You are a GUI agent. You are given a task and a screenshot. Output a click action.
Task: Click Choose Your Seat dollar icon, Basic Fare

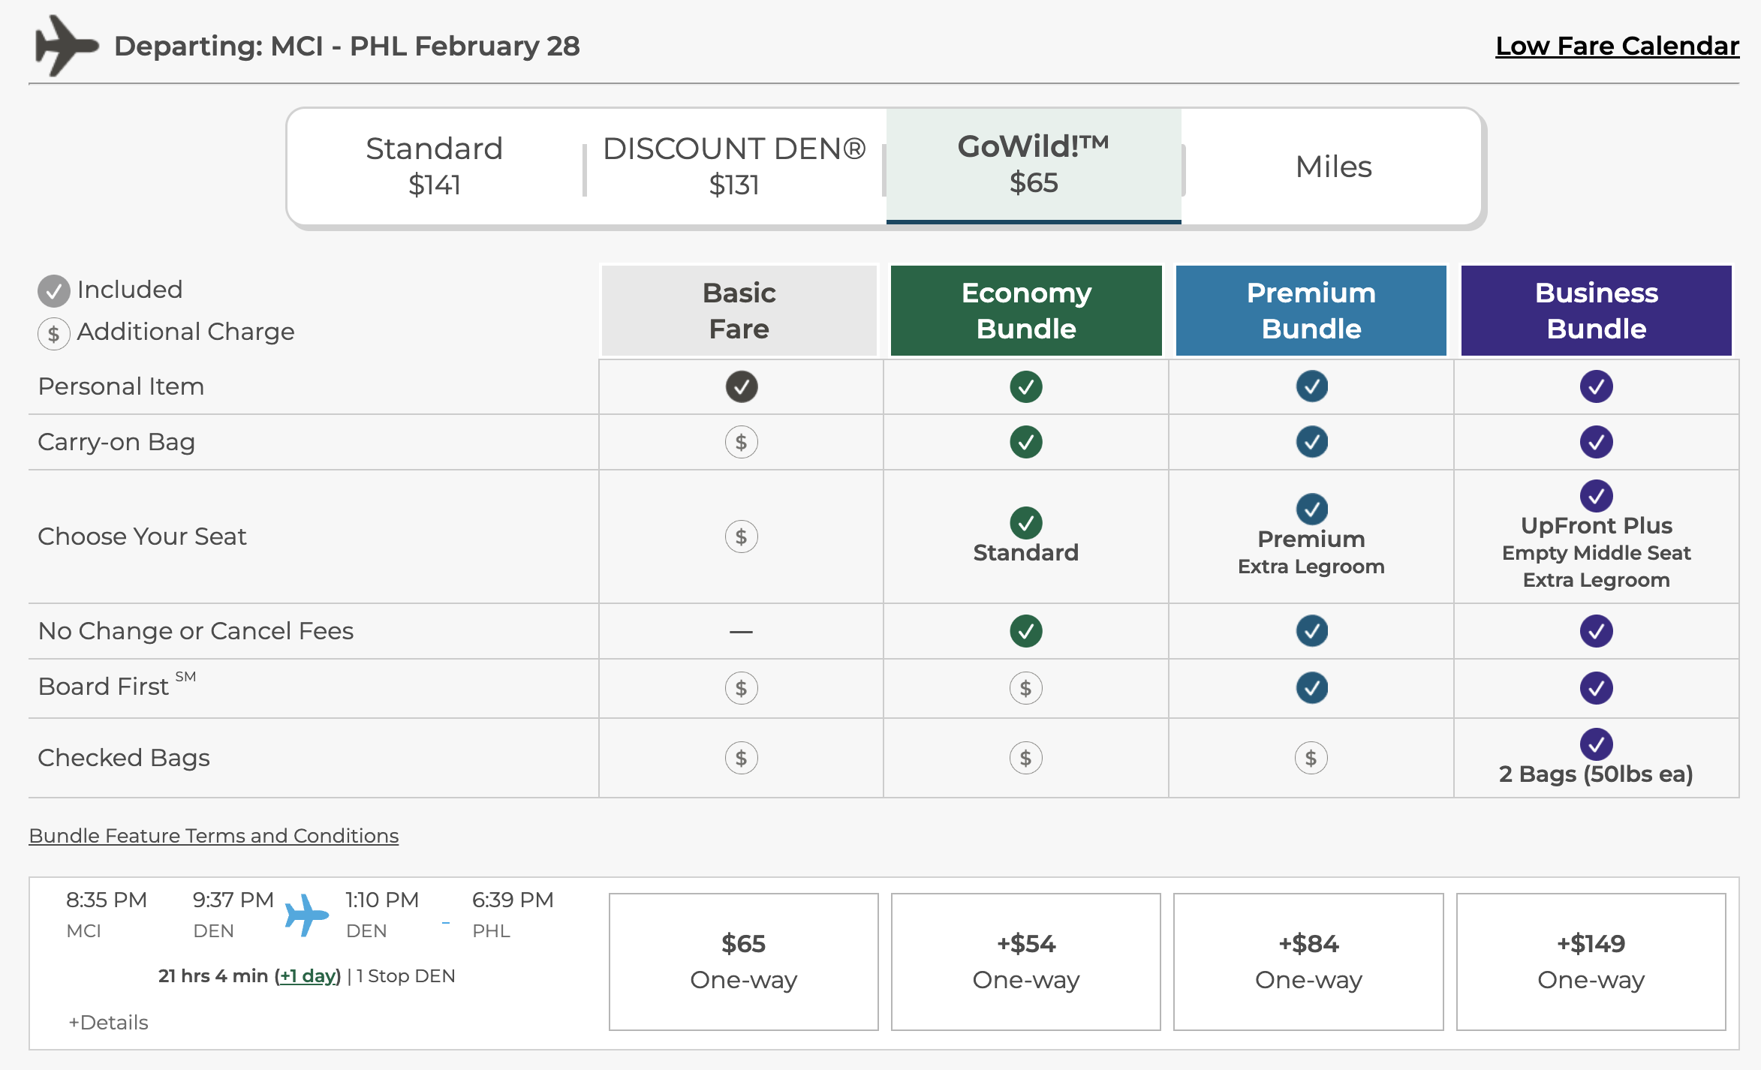click(x=742, y=537)
